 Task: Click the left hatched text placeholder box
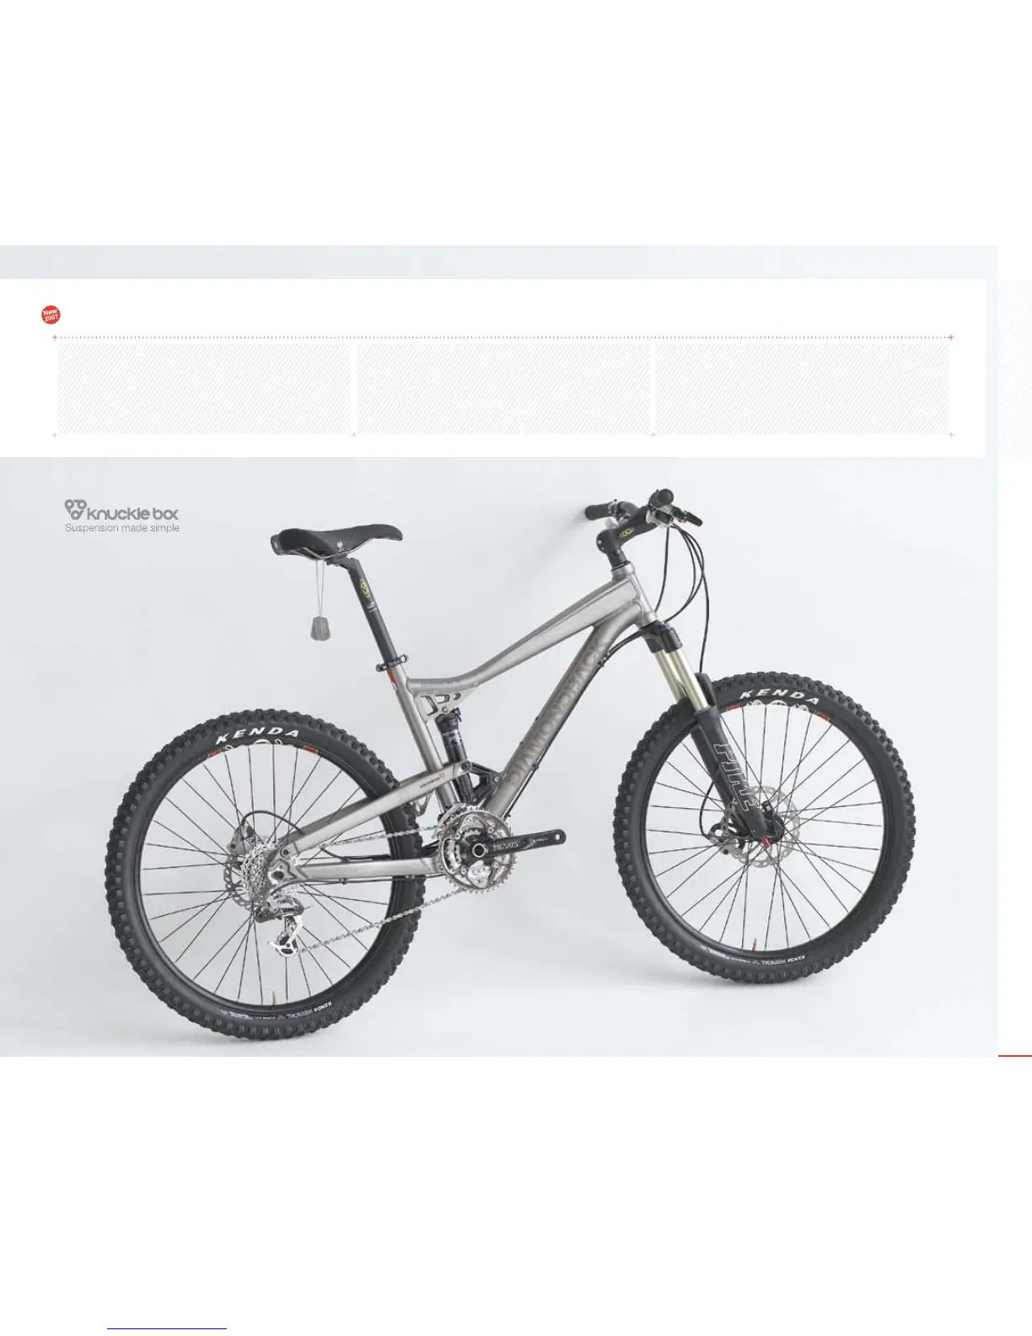point(203,388)
